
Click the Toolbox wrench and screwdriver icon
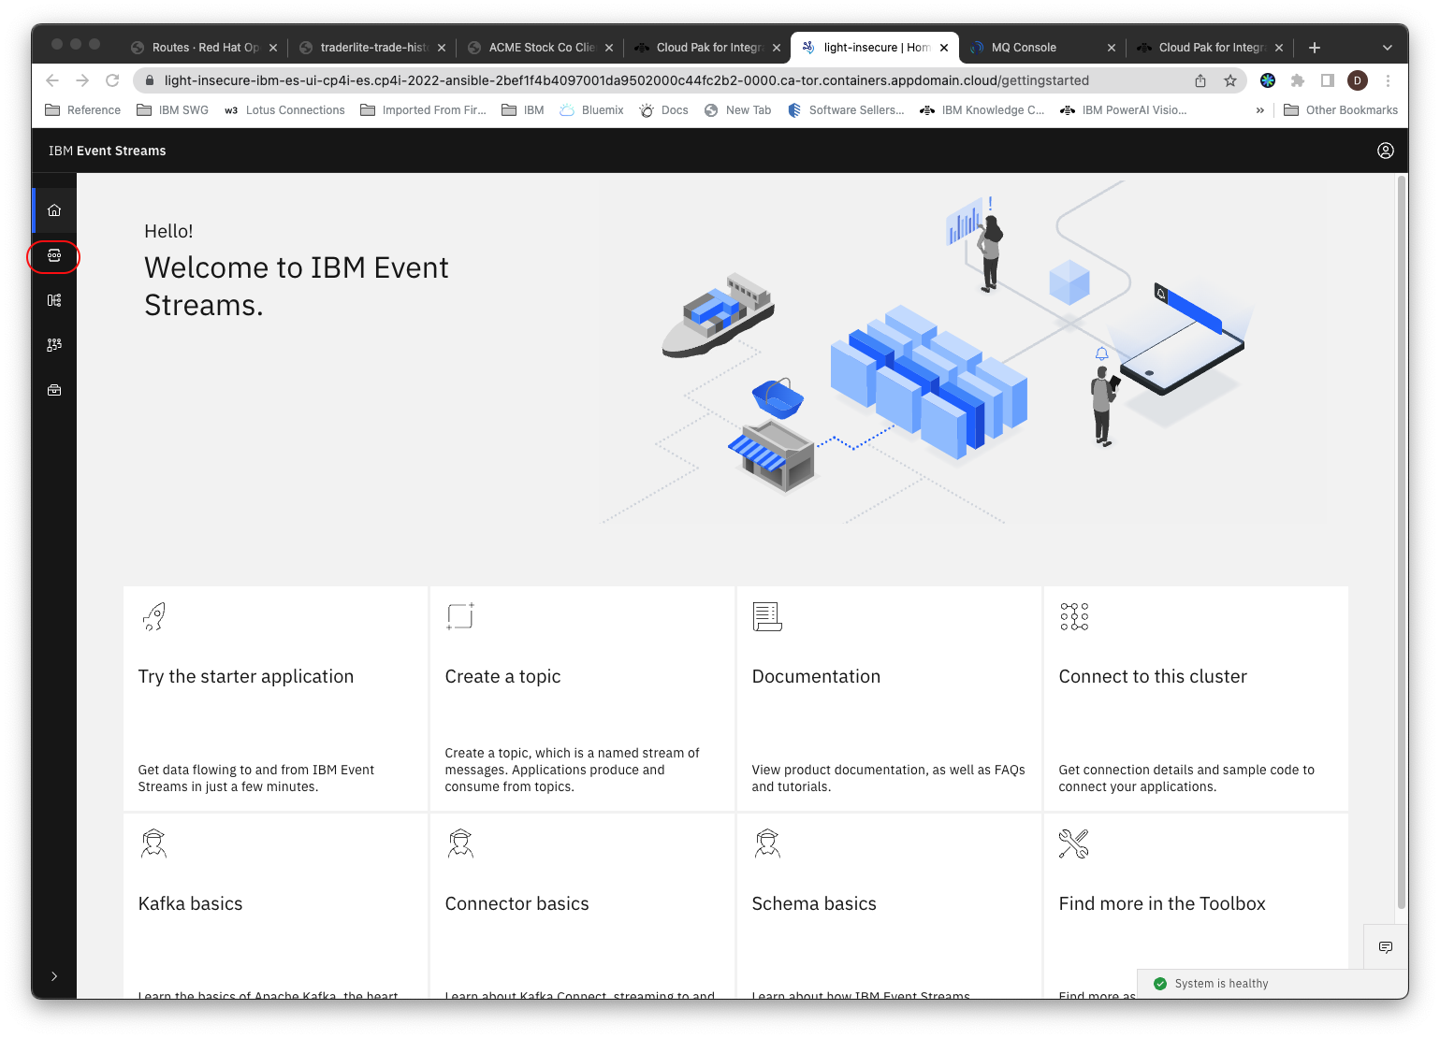coord(1074,843)
